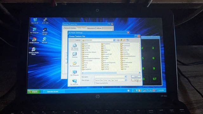Click the horizontal scrollbar left arrow in file list
The image size is (203, 114).
pyautogui.click(x=83, y=73)
